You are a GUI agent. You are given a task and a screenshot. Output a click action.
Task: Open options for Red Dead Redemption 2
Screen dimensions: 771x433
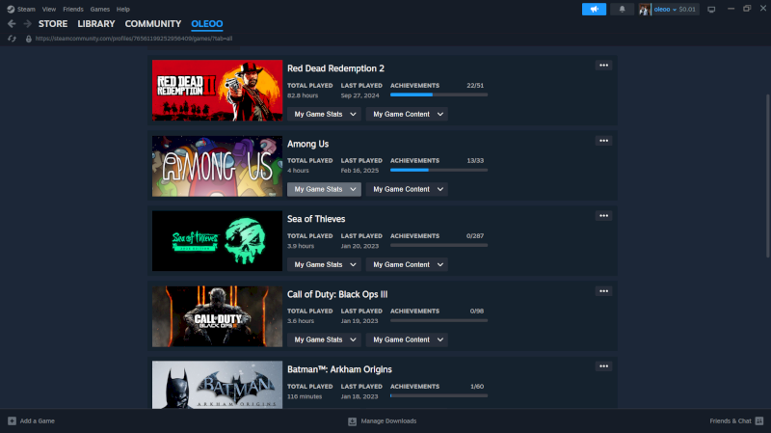(603, 65)
